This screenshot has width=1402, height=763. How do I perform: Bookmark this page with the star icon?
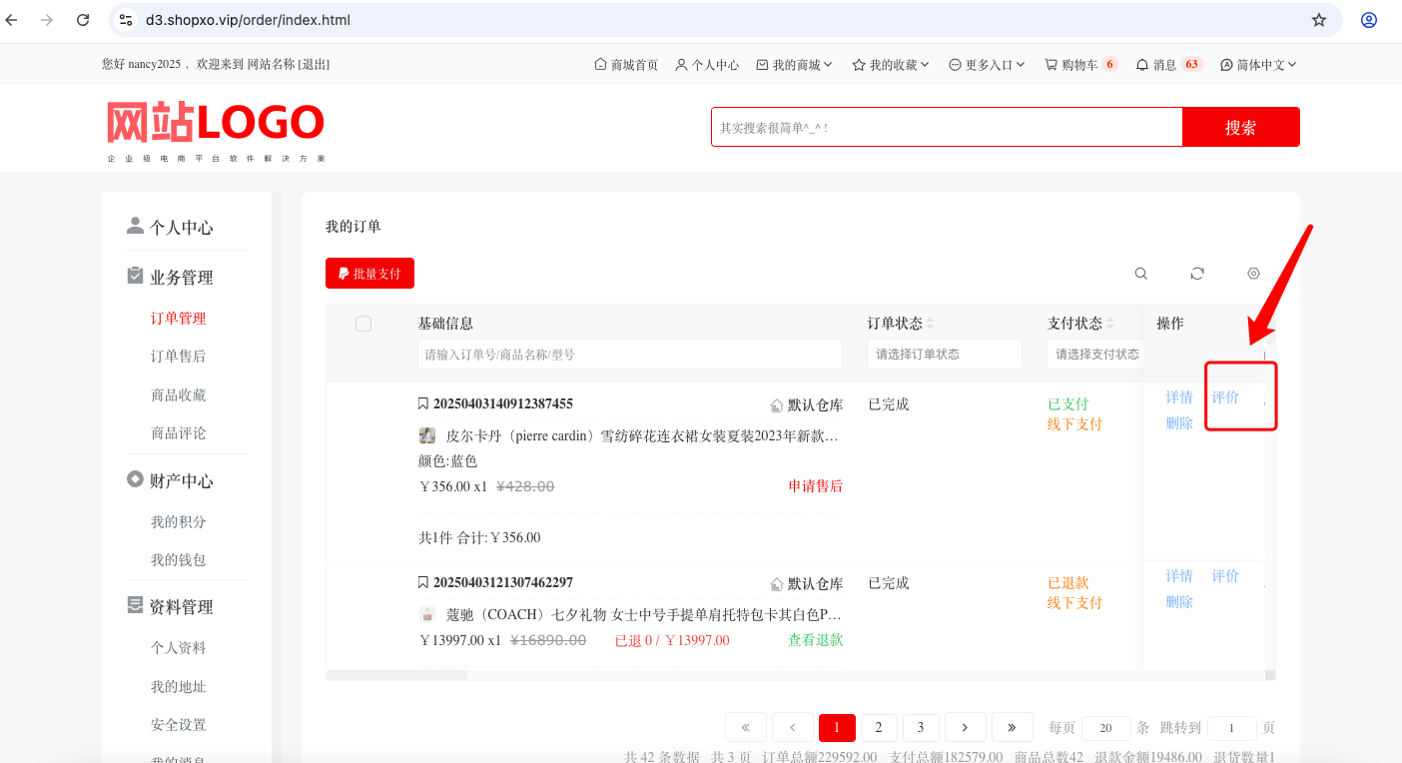1319,20
